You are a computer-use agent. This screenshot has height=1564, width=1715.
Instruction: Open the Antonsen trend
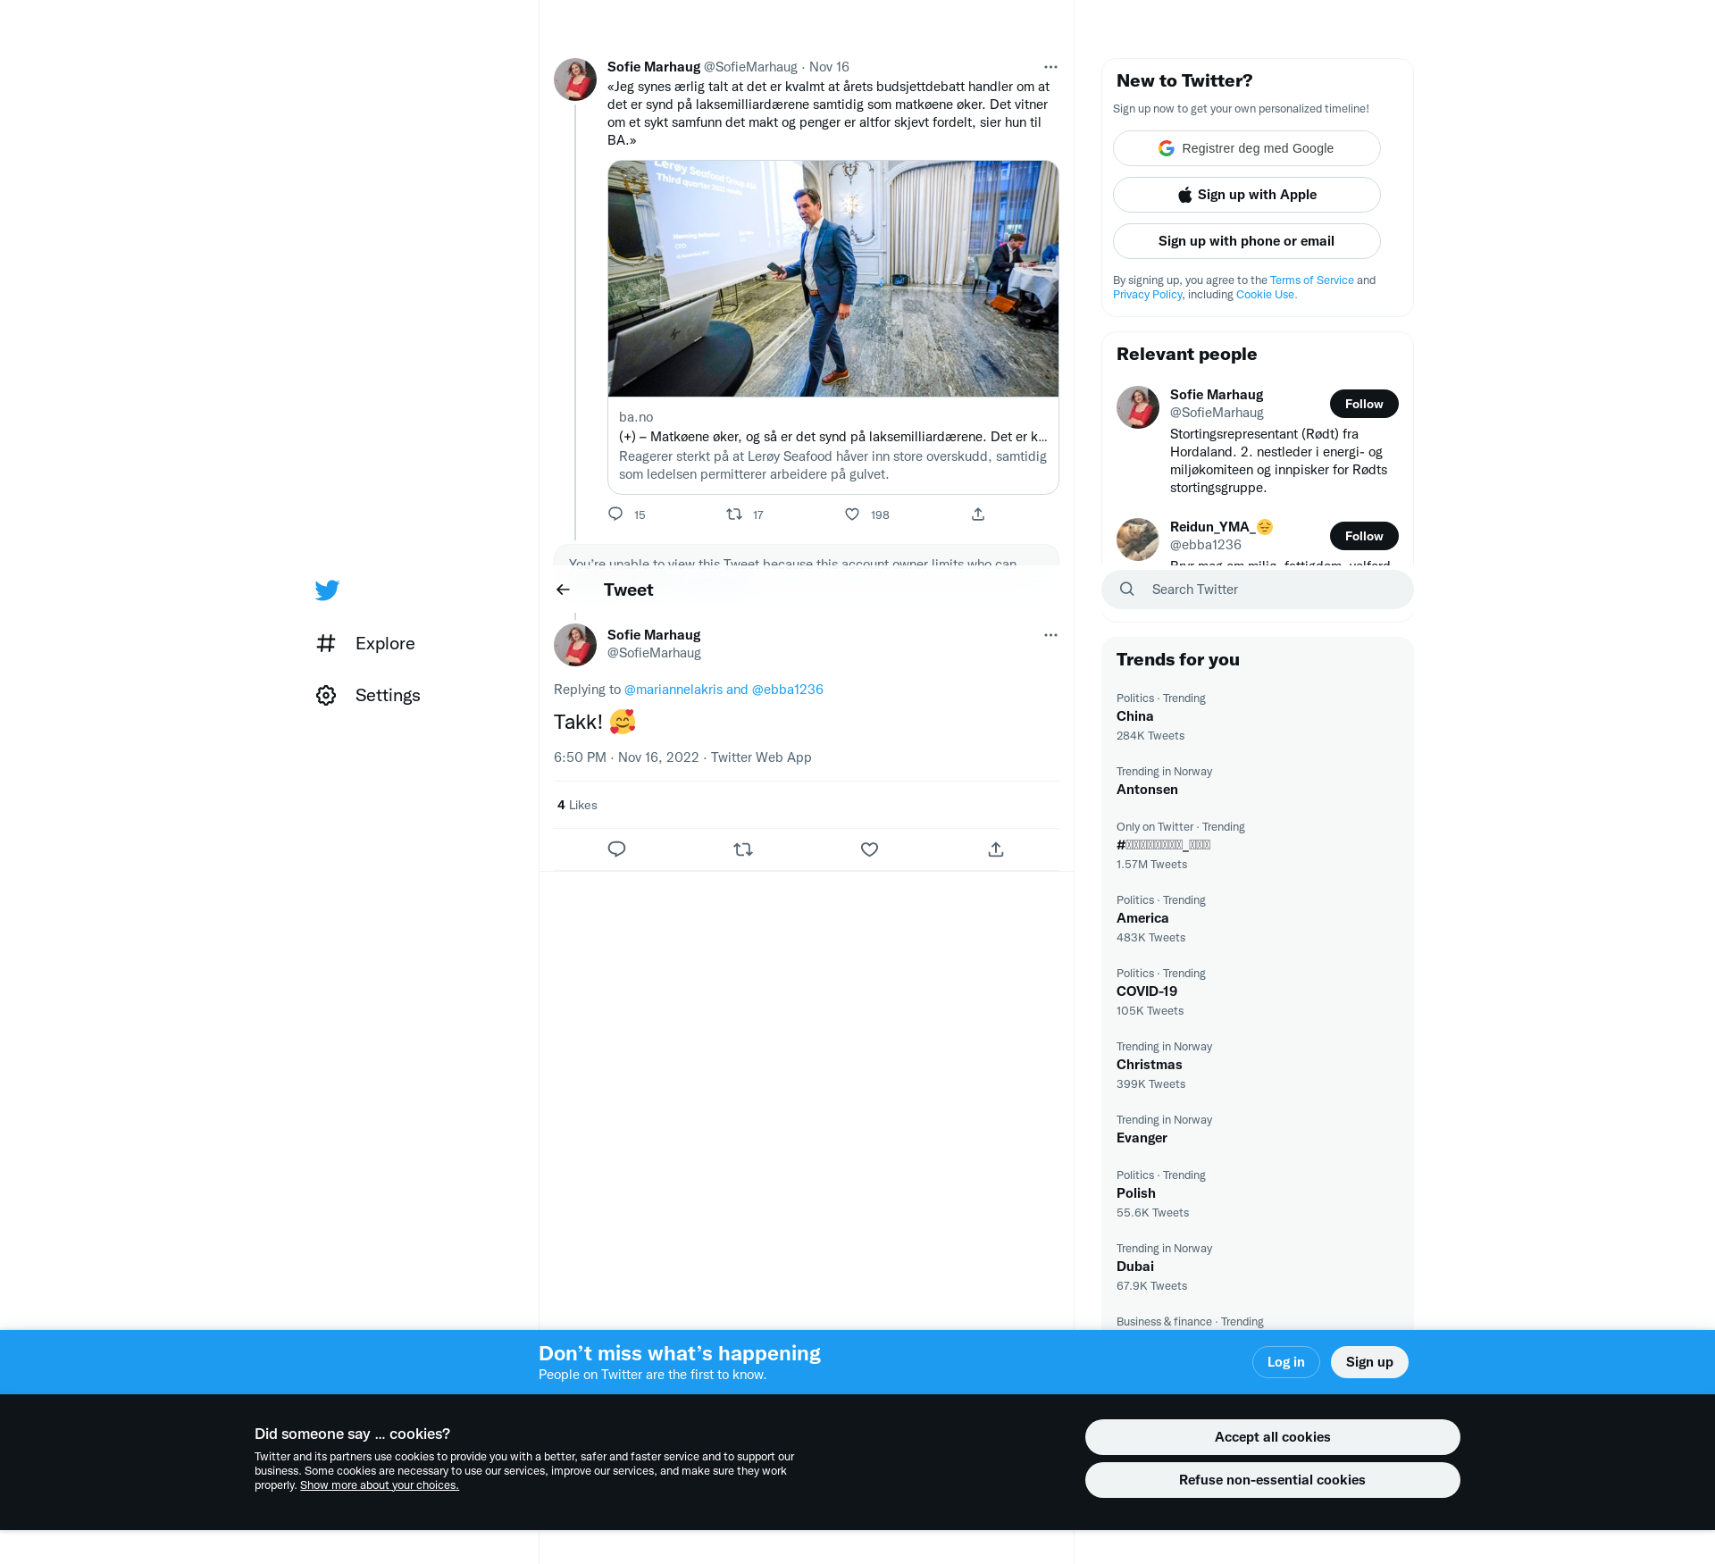click(1258, 781)
